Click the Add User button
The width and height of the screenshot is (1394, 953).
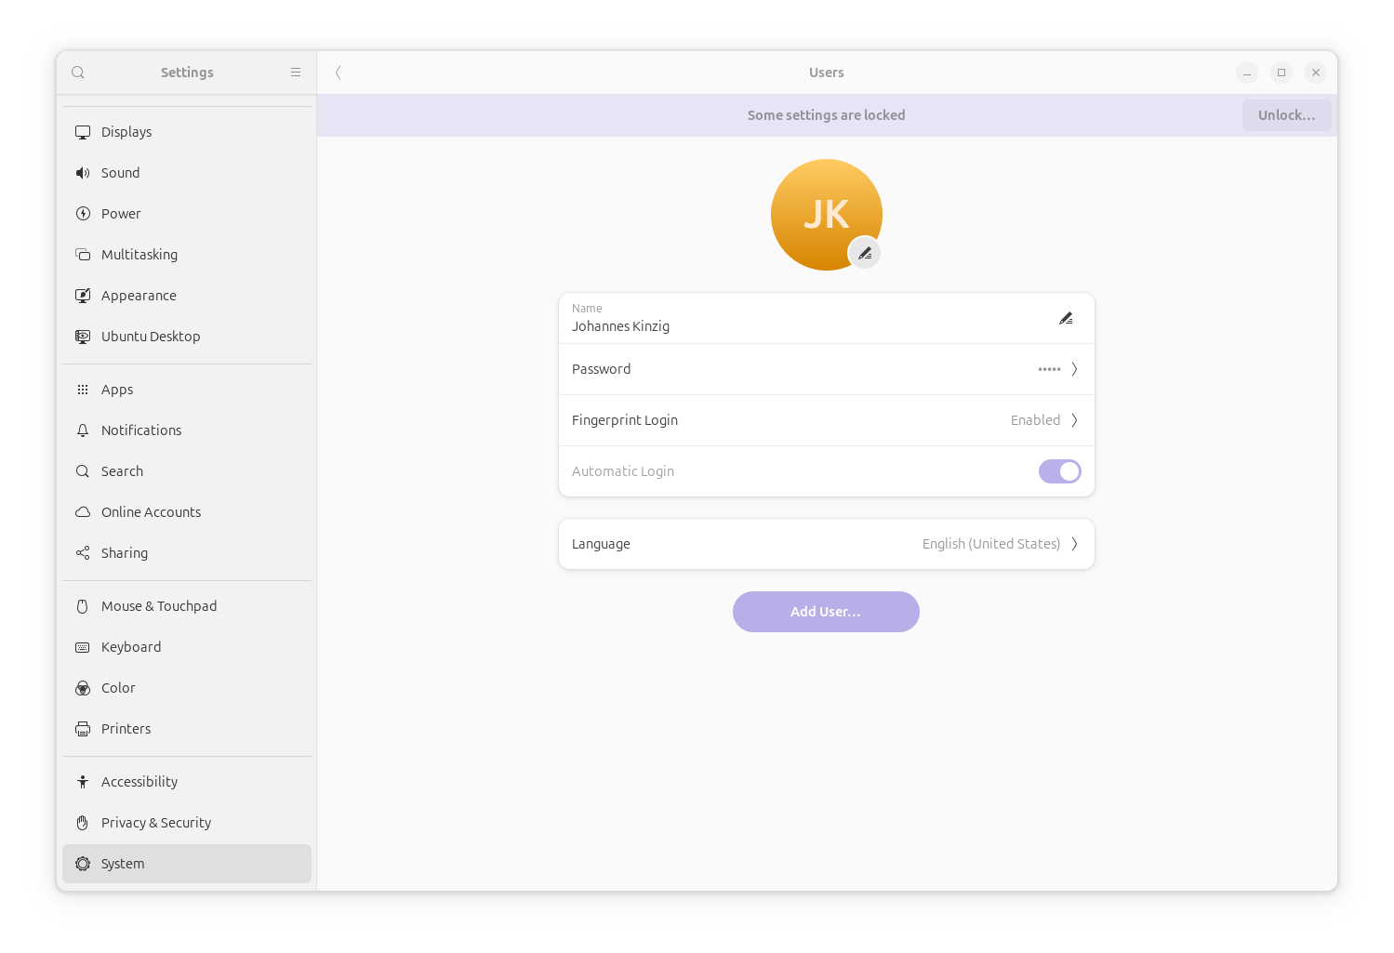[x=826, y=611]
